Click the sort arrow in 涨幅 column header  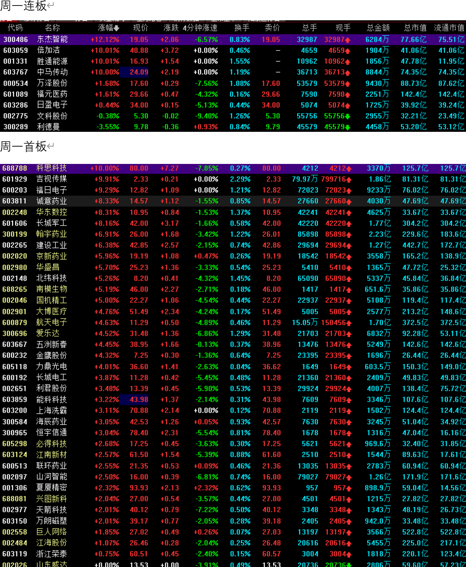click(x=116, y=28)
